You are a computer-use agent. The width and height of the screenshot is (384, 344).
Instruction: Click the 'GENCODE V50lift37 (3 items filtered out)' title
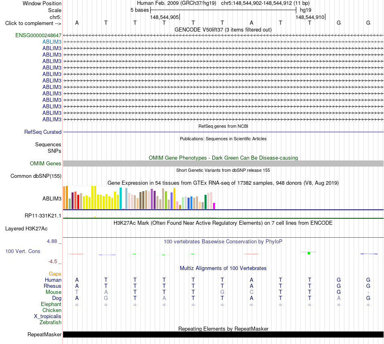pos(223,30)
